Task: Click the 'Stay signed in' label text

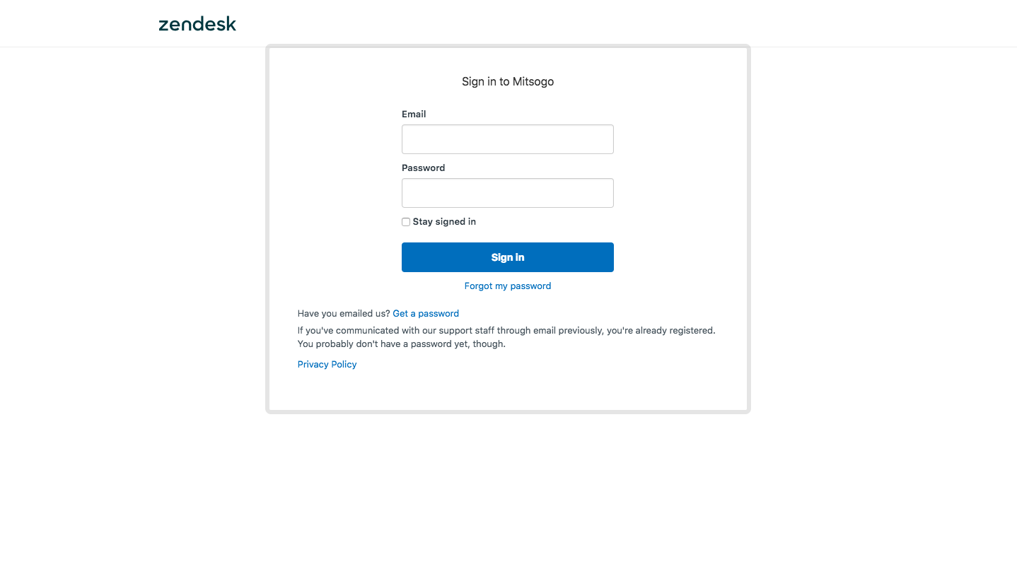Action: pos(444,222)
